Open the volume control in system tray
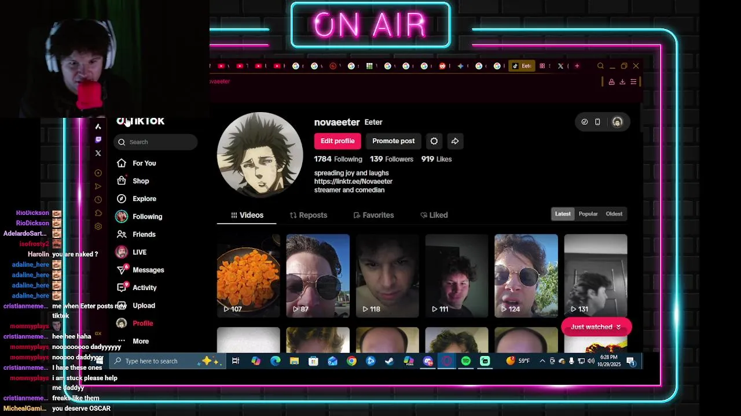 590,361
